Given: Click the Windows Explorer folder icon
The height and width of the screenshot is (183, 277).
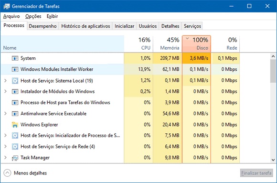Looking at the screenshot, I should click(15, 125).
